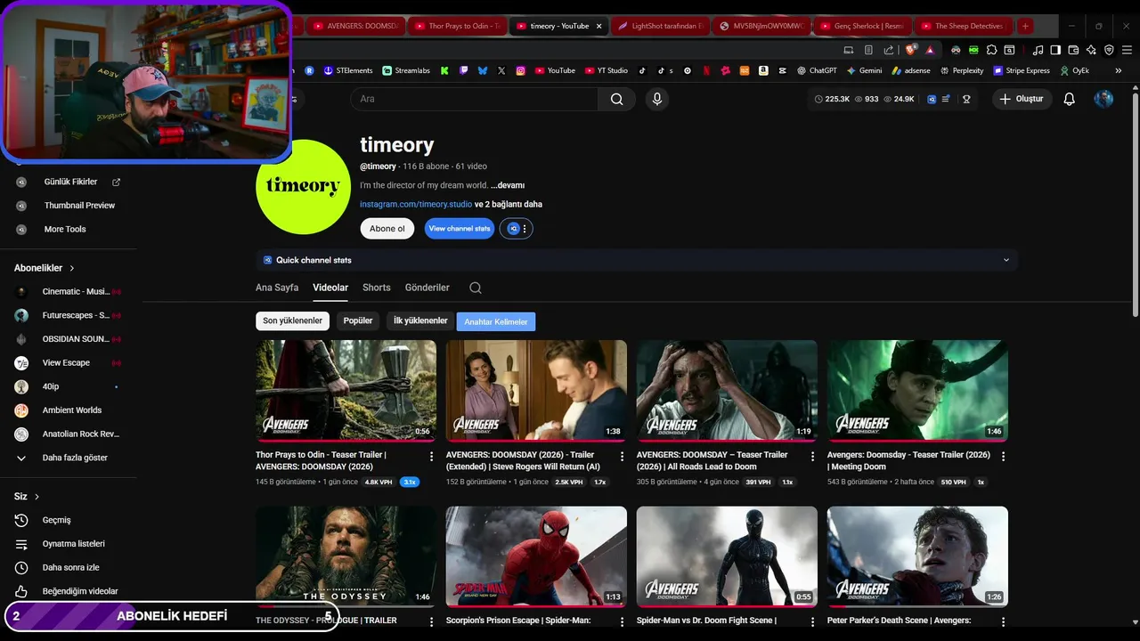Open Günlük Fikirler in sidebar

coord(70,182)
